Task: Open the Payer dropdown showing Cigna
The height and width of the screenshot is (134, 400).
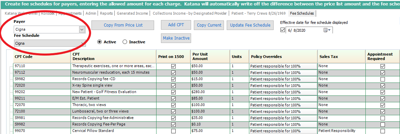Action: tap(82, 29)
